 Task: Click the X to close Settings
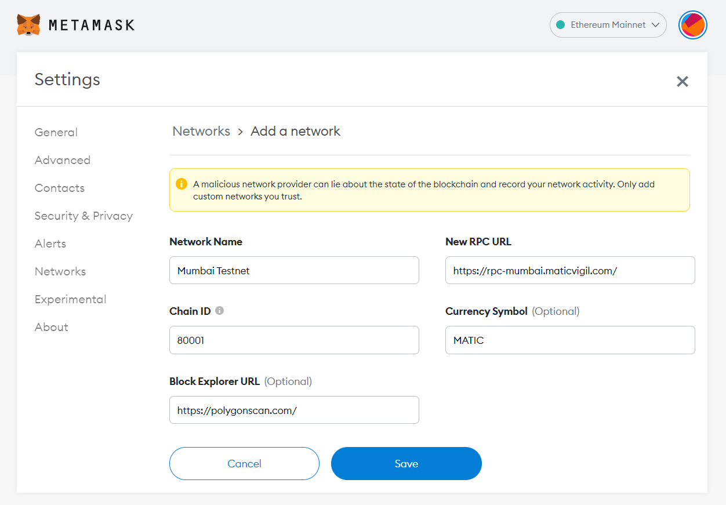(683, 82)
